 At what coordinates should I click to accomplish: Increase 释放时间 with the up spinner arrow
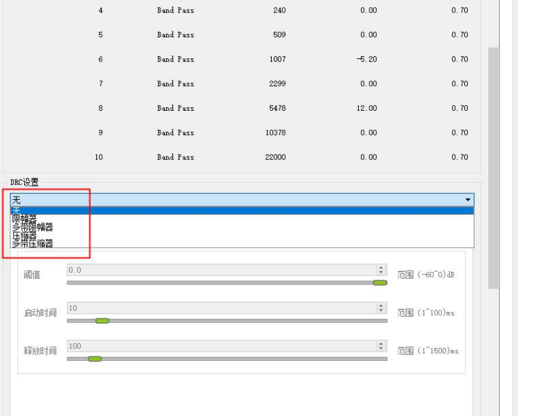(x=381, y=343)
